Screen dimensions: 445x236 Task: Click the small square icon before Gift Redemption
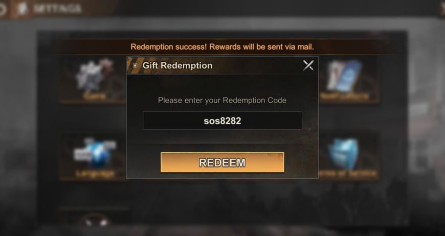click(x=136, y=65)
